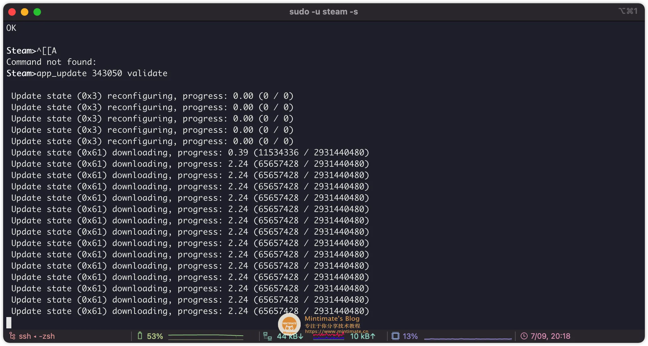Click the 'Steam>^[[A' prompt line

tap(32, 51)
